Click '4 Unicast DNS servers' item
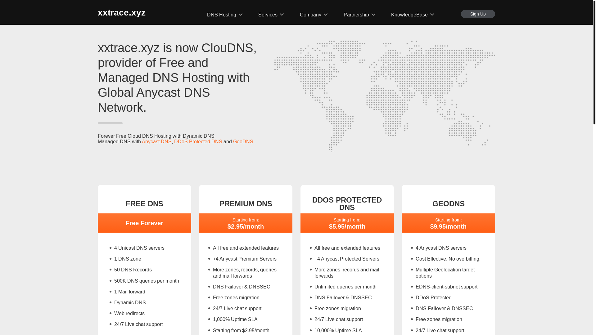The width and height of the screenshot is (596, 335). coord(139,248)
